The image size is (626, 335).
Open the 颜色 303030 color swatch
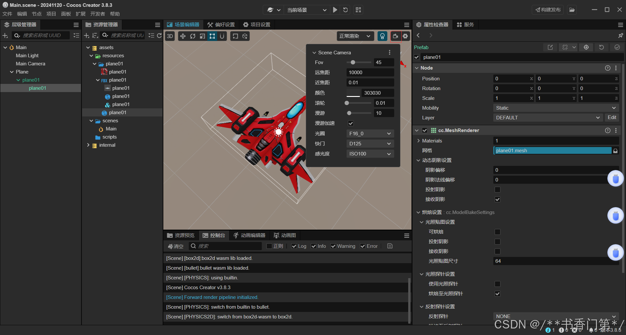(353, 93)
